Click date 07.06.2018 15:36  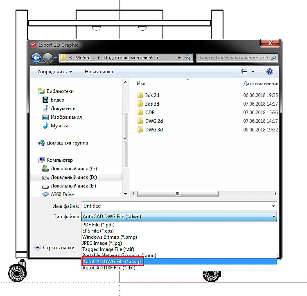pos(260,113)
